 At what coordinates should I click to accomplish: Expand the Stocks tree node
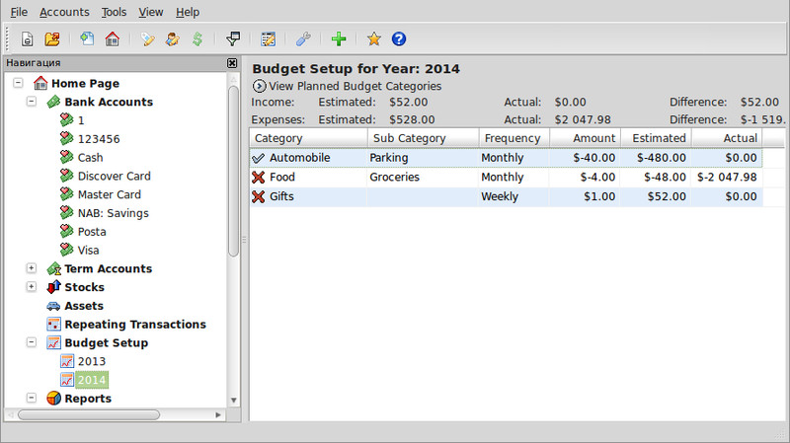point(32,287)
